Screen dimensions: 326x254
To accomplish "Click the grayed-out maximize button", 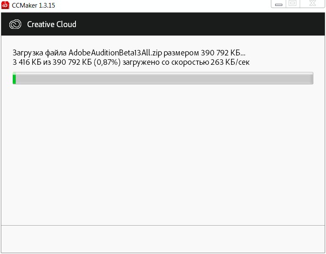I will pos(293,3).
